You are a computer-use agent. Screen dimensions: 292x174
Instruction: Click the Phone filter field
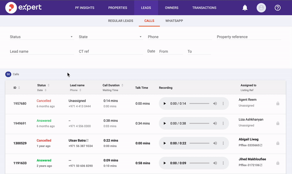tap(180, 37)
